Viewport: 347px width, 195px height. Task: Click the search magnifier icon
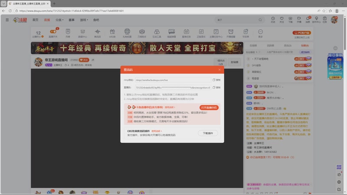coord(260,20)
